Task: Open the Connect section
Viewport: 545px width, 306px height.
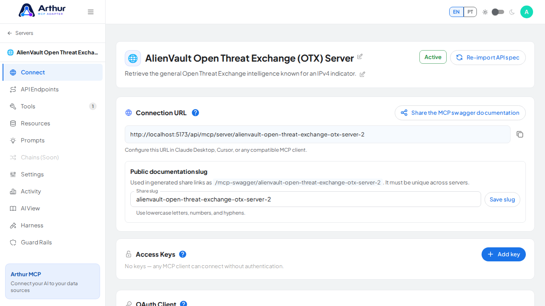Action: click(x=52, y=72)
